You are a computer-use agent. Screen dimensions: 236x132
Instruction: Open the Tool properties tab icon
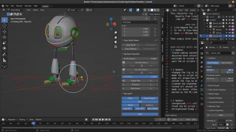tap(202, 48)
